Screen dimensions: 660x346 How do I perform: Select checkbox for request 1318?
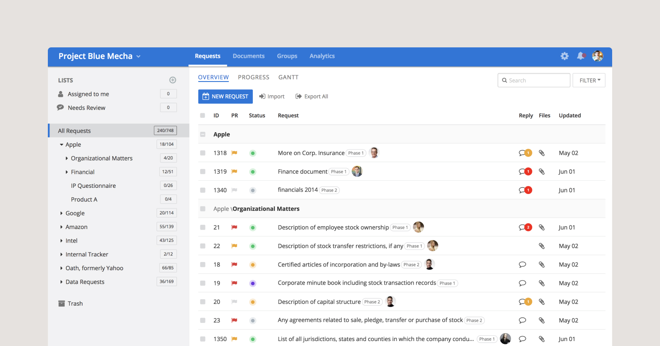203,153
